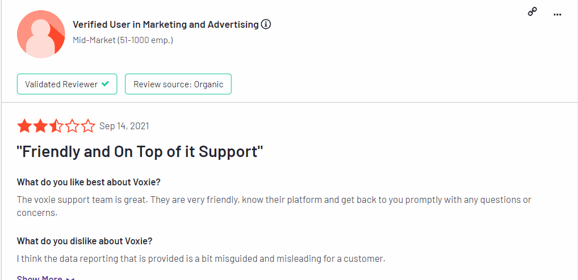Click the Sep 14, 2021 review date

(124, 126)
